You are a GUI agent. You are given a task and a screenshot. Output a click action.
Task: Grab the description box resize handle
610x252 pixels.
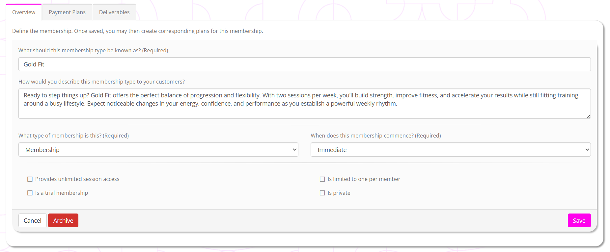click(588, 116)
